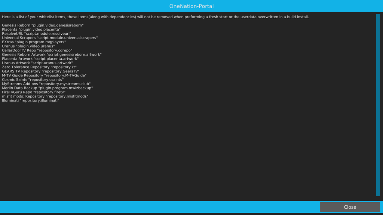Viewport: 383px width, 215px height.
Task: Click the GEARS TV Repository entry
Action: [x=41, y=71]
